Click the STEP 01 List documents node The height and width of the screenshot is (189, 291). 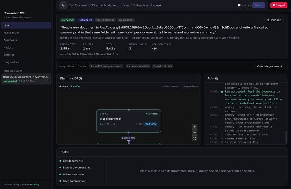129,121
